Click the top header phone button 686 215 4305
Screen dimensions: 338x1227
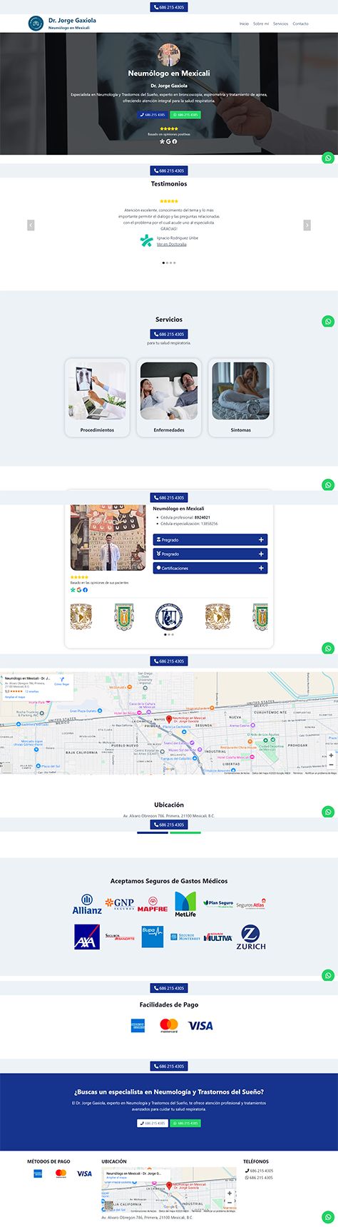click(169, 7)
